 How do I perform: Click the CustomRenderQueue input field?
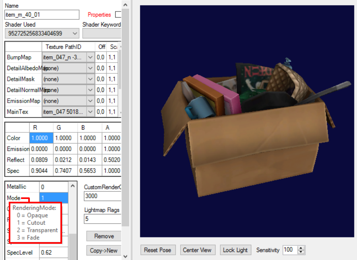point(102,196)
